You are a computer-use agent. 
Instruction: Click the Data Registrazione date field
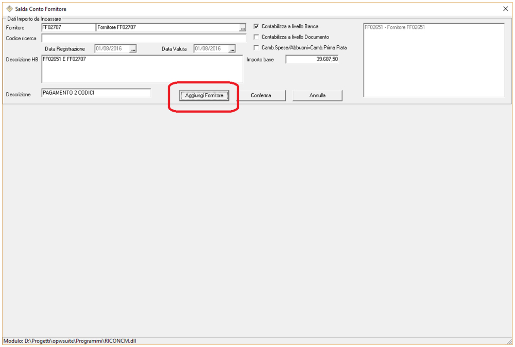point(111,49)
